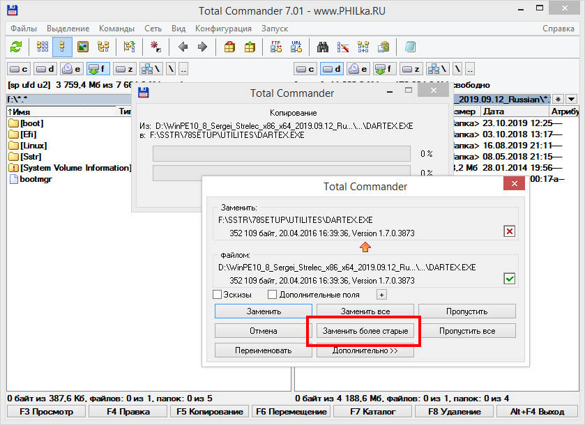Click Отмена to cancel the overwrite

click(x=264, y=331)
